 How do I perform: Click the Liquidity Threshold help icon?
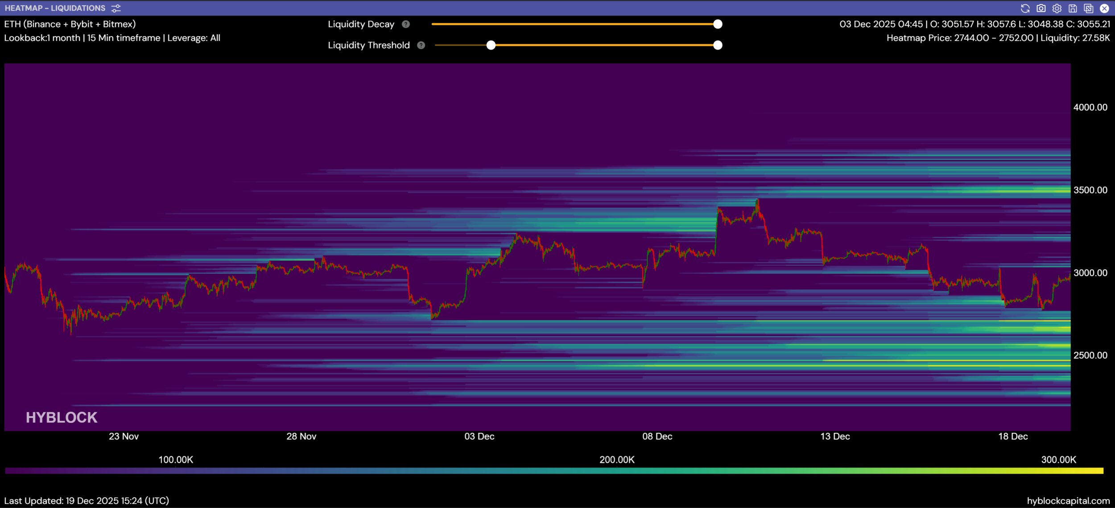[421, 45]
